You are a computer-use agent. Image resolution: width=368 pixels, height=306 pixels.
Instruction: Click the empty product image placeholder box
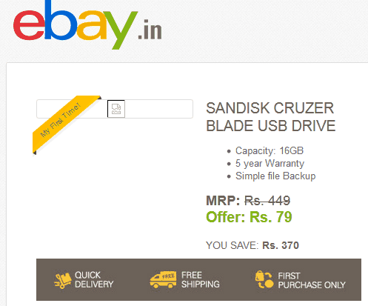tap(115, 109)
